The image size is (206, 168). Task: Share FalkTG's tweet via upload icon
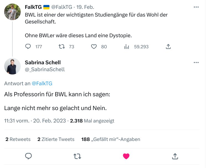tap(168, 47)
